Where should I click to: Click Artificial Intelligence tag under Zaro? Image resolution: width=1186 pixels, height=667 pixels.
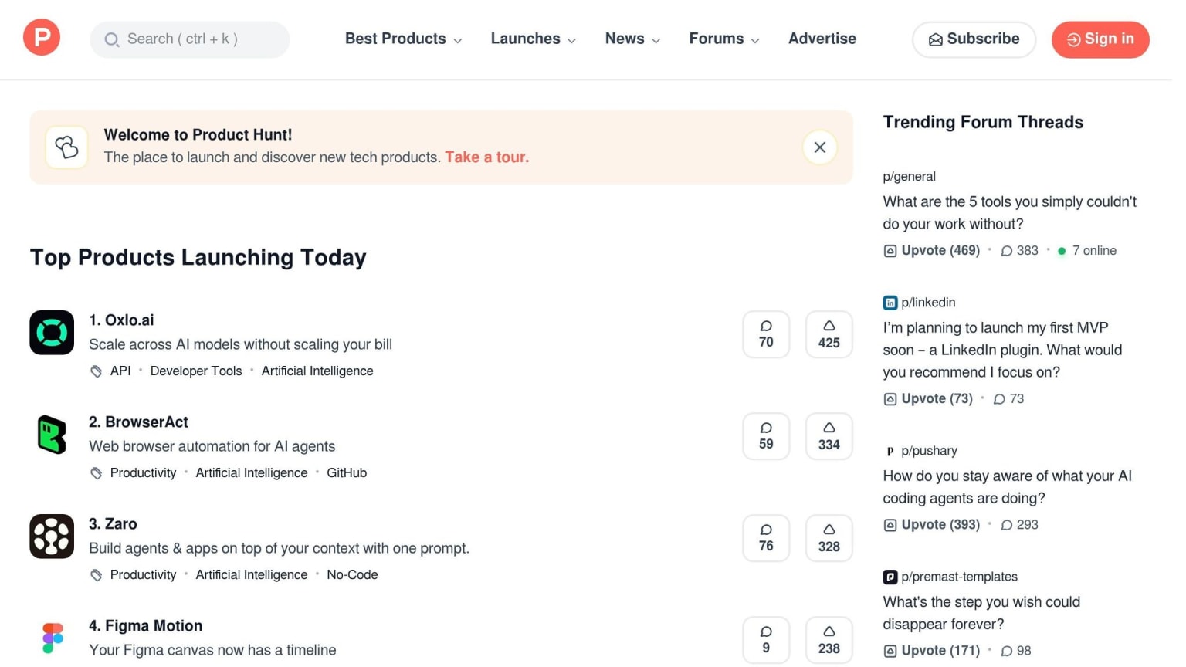[252, 574]
